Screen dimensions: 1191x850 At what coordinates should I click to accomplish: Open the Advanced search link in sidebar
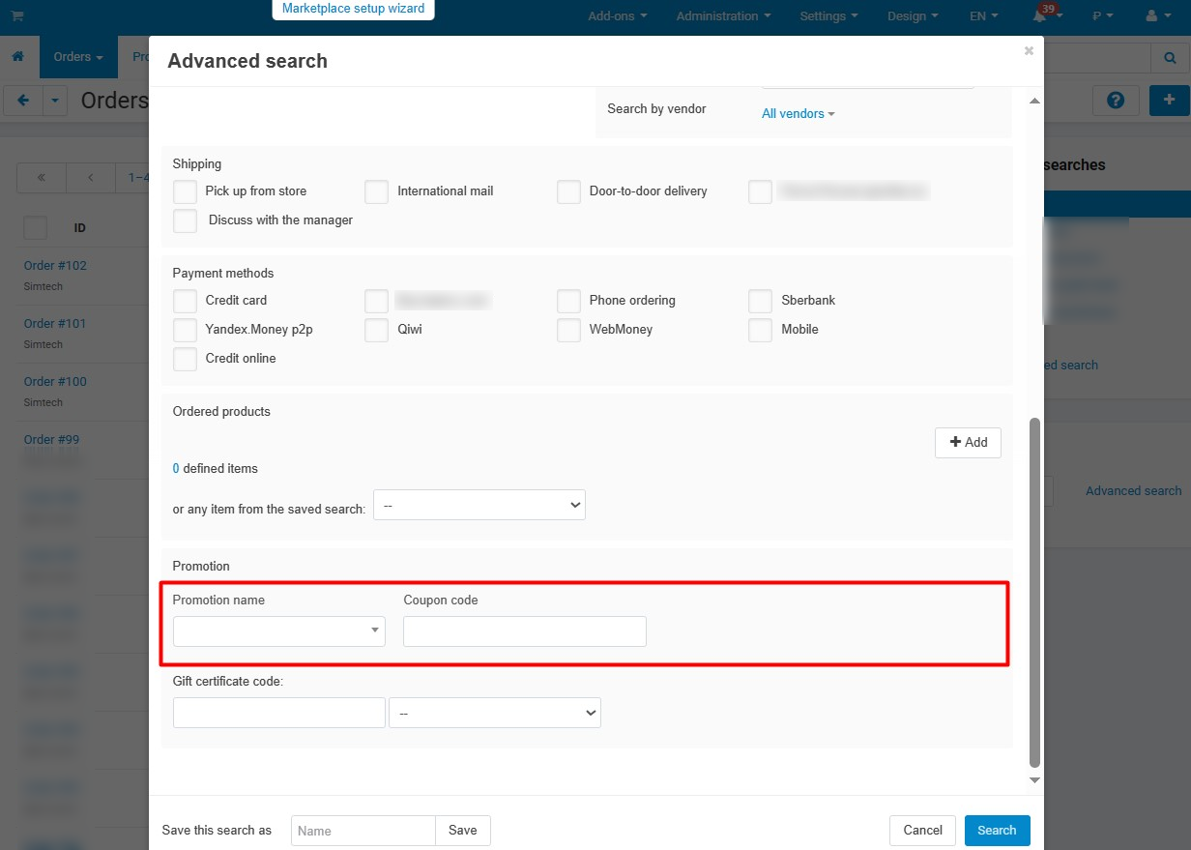(x=1133, y=491)
